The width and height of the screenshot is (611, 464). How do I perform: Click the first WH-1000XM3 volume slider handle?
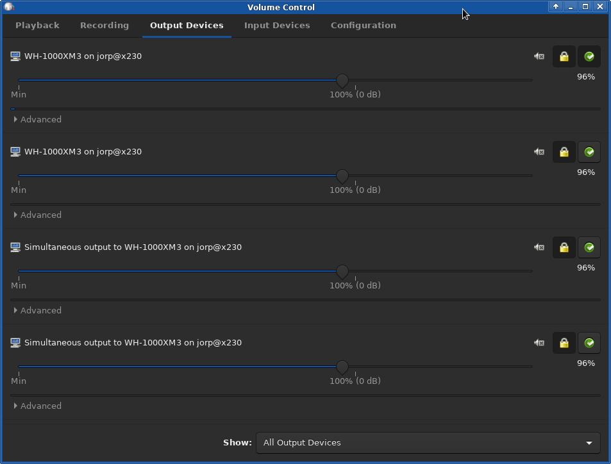point(342,81)
